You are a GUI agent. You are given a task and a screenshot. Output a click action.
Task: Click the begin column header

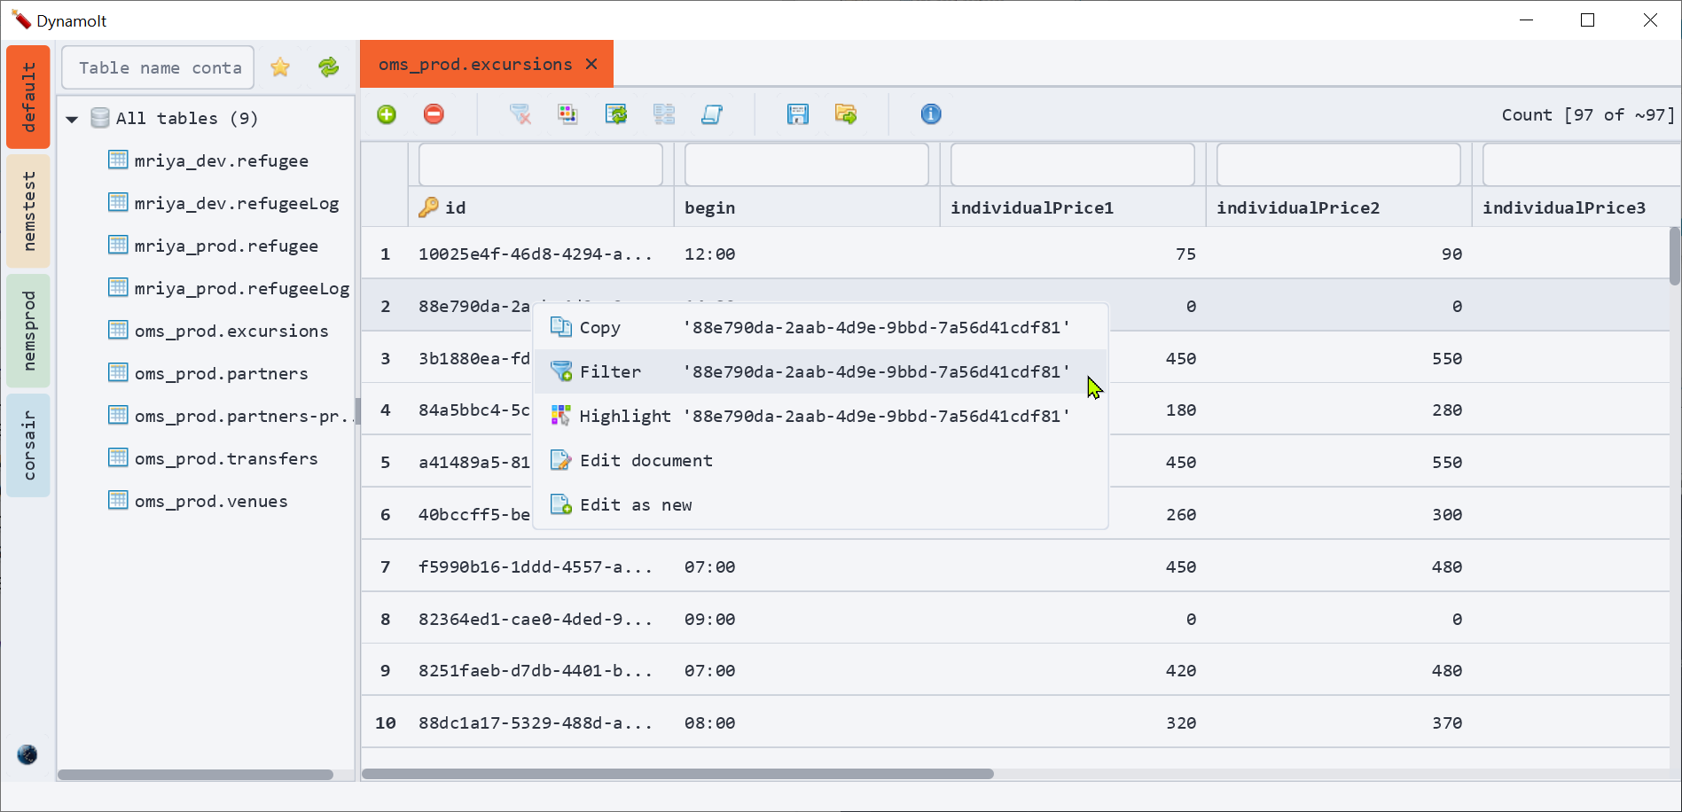(807, 207)
